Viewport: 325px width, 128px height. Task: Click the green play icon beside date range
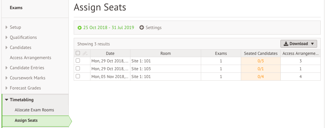point(80,28)
